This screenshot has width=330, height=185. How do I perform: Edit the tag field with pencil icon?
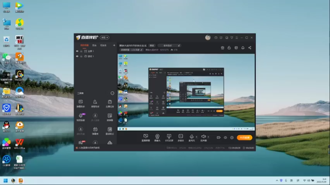[170, 46]
